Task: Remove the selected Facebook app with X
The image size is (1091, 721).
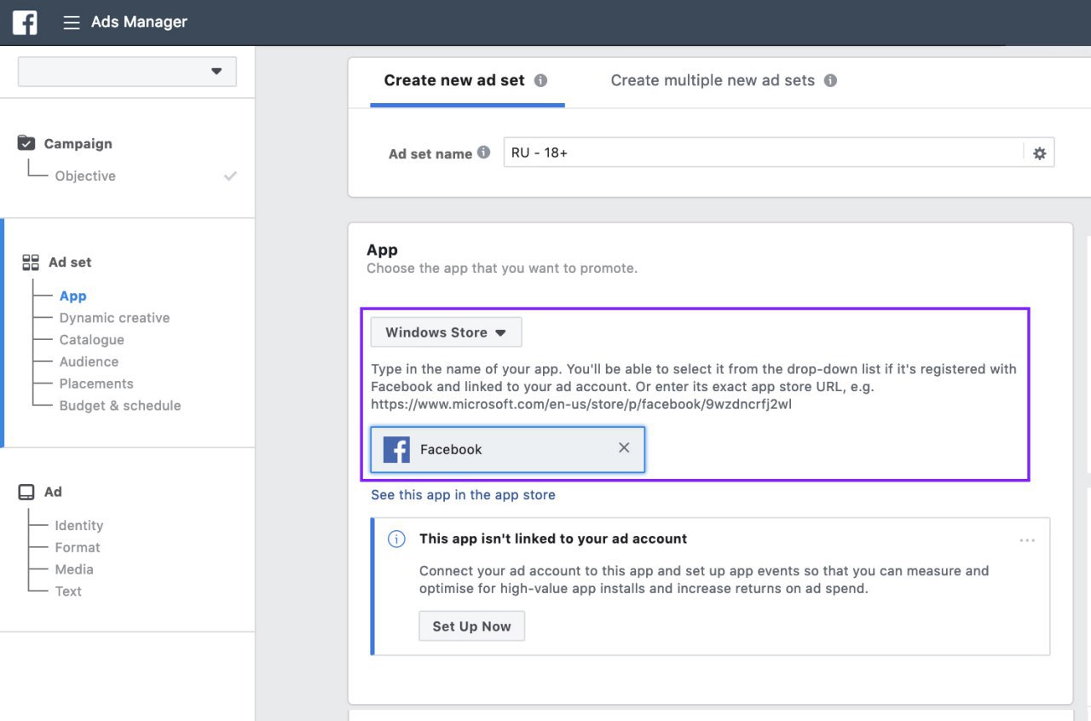Action: click(x=624, y=447)
